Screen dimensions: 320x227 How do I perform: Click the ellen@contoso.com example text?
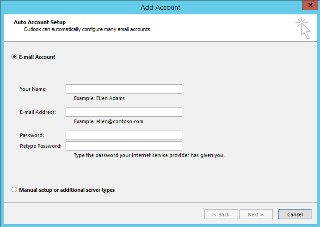[x=120, y=121]
